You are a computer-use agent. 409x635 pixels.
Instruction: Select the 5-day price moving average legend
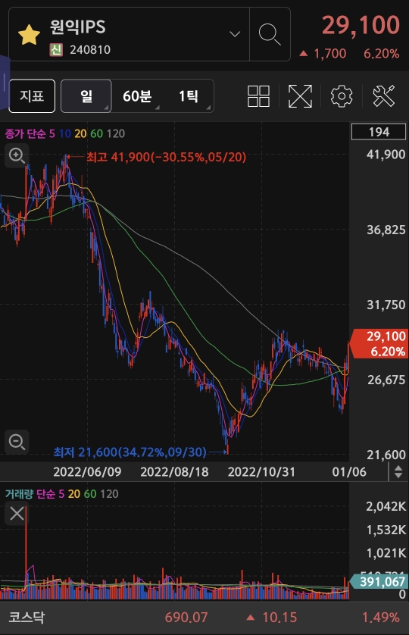[52, 133]
